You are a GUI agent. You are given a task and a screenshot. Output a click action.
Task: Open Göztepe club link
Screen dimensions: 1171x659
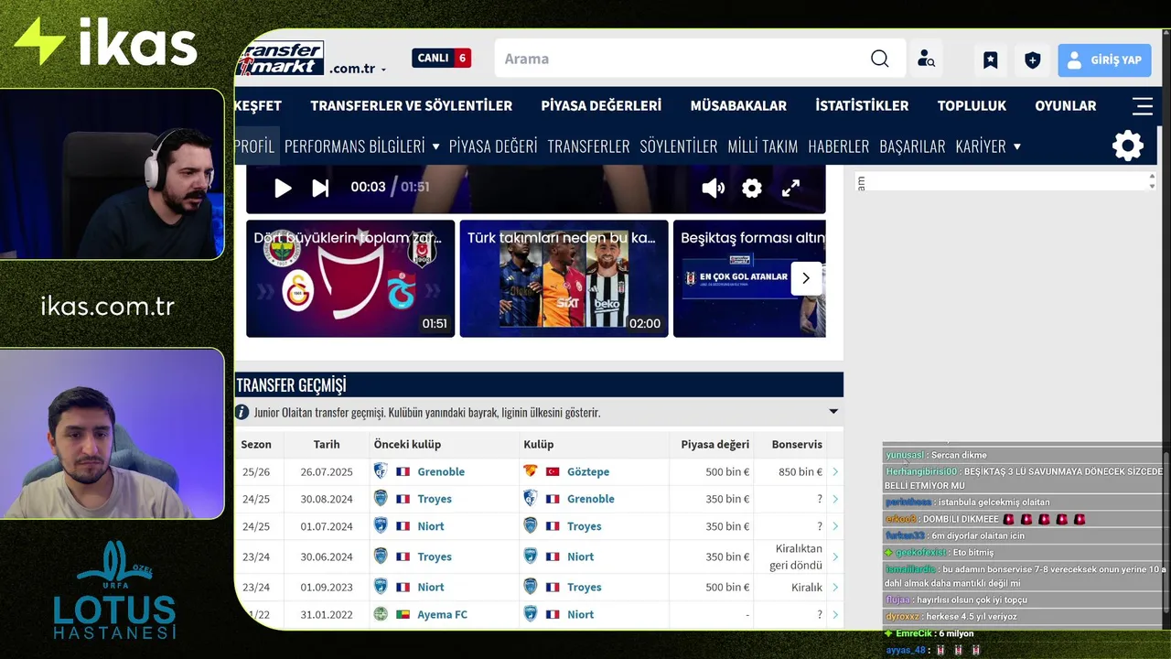pyautogui.click(x=588, y=471)
